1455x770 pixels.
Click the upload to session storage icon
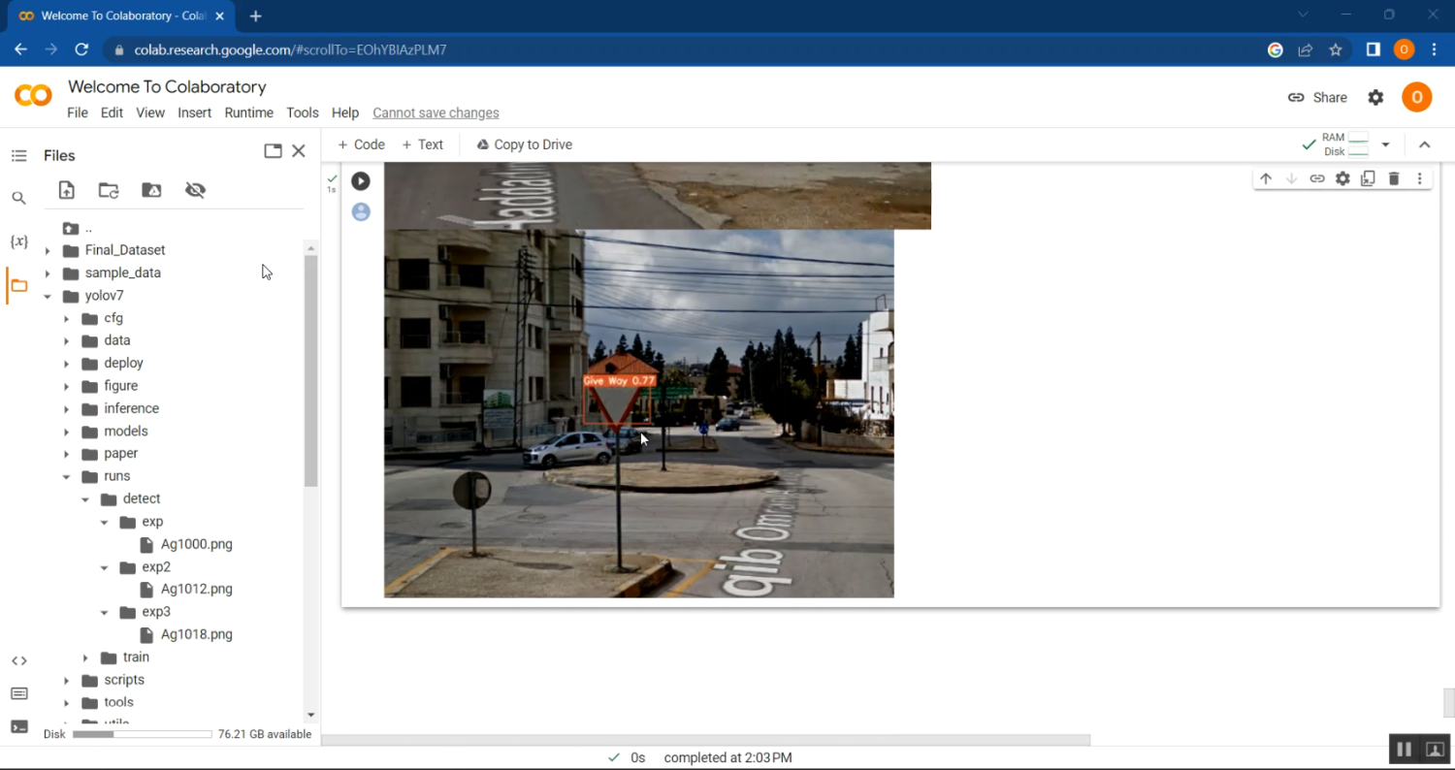[66, 190]
